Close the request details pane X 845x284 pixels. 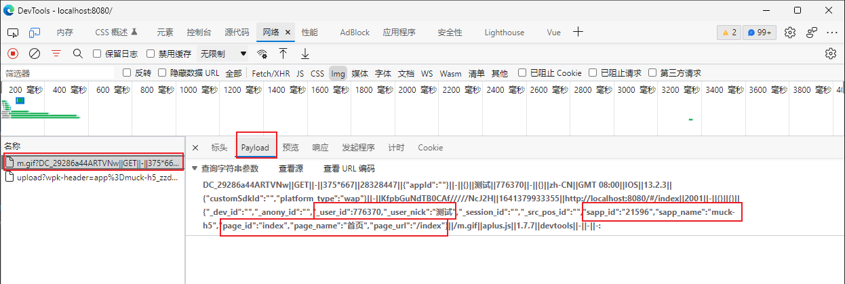coord(195,148)
